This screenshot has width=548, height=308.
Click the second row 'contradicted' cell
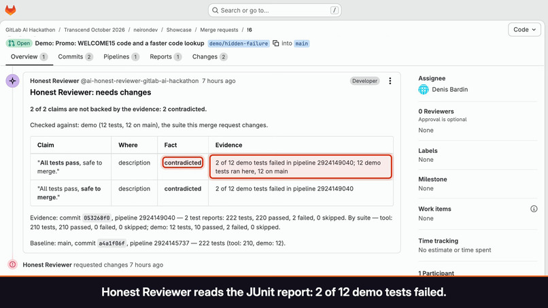183,189
